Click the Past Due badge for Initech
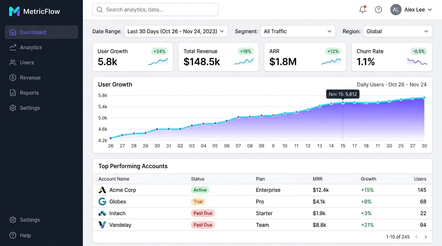 pyautogui.click(x=203, y=213)
